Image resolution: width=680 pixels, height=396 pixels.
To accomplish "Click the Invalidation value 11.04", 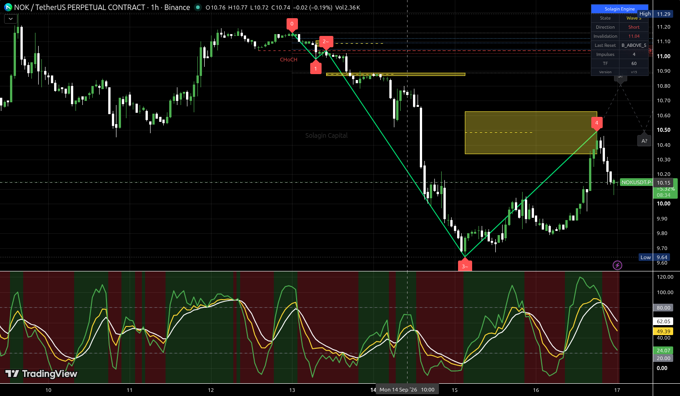I will click(634, 36).
